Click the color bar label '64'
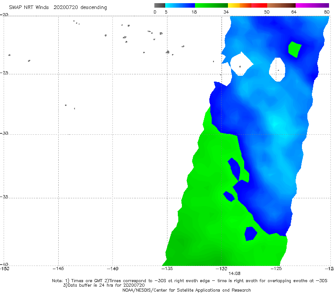Screen dimensions: 334x293 coord(294,12)
